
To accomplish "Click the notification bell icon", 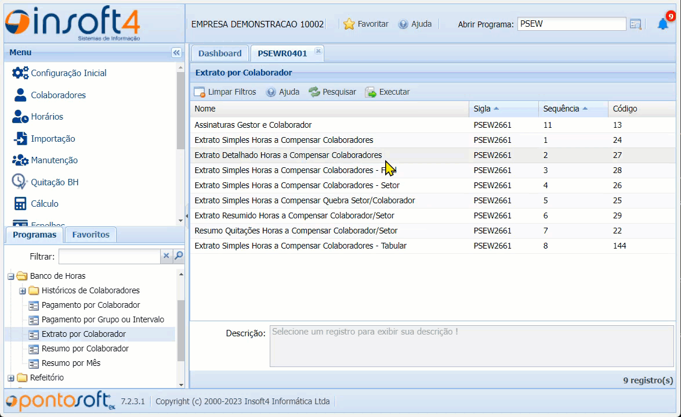I will (662, 24).
